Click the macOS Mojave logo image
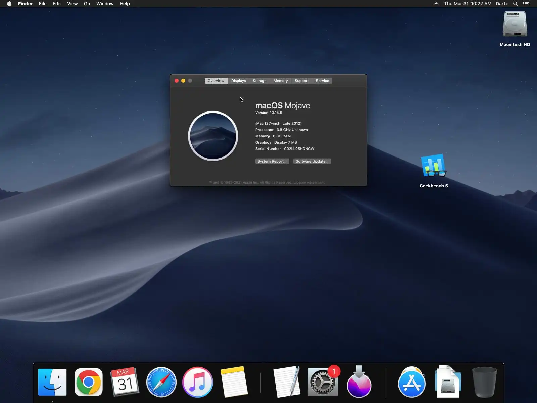The width and height of the screenshot is (537, 403). coord(213,136)
